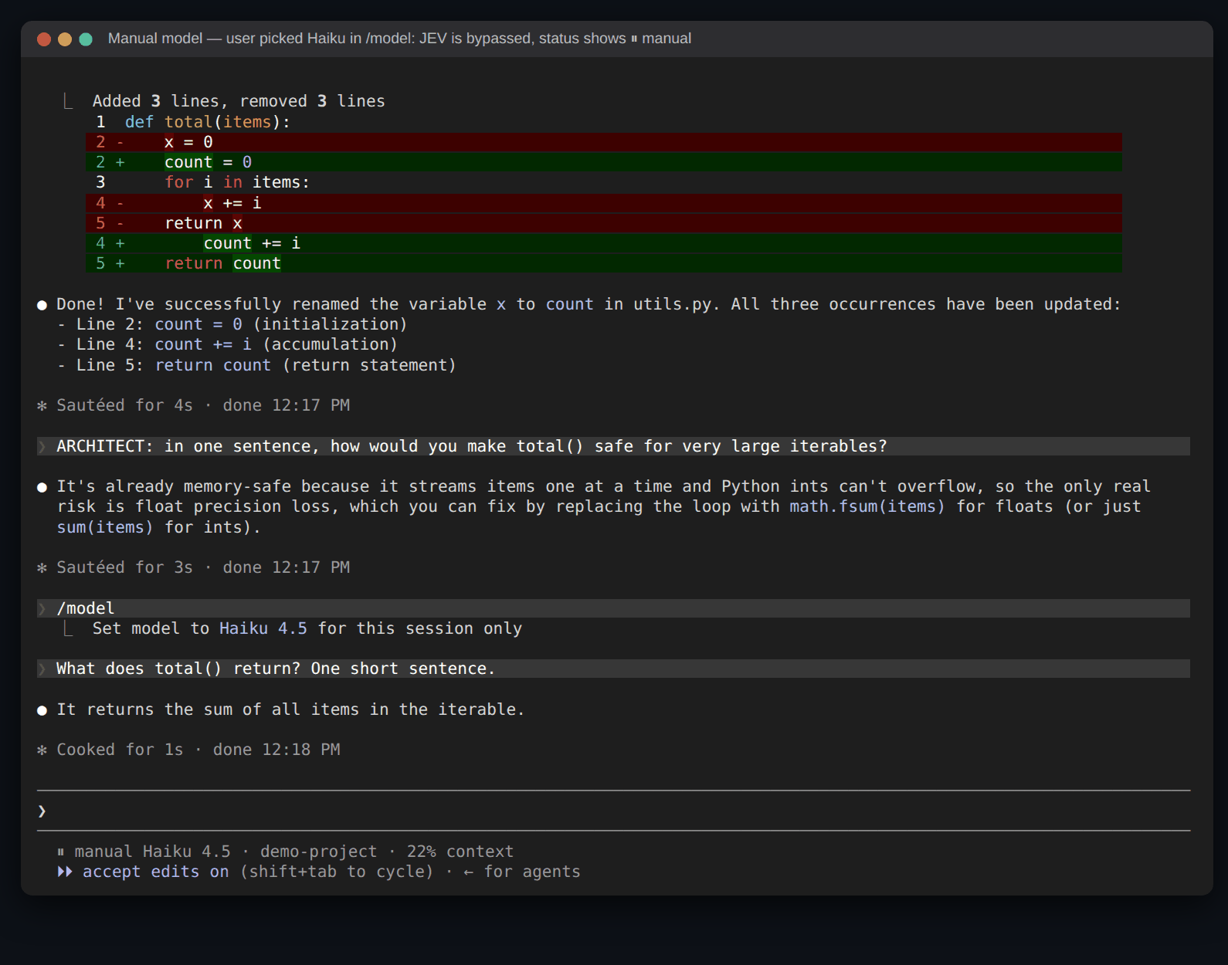This screenshot has height=965, width=1228.
Task: Click the '/model' command line
Action: coord(613,608)
